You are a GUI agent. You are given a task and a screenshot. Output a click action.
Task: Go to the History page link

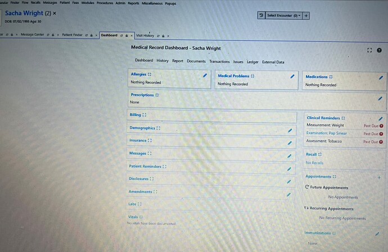[163, 61]
